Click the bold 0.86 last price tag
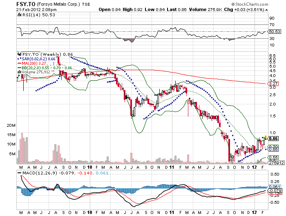The height and width of the screenshot is (216, 286). (x=273, y=139)
